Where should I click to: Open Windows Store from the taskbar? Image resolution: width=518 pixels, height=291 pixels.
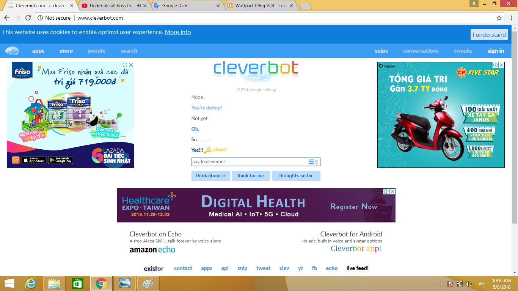pos(78,283)
